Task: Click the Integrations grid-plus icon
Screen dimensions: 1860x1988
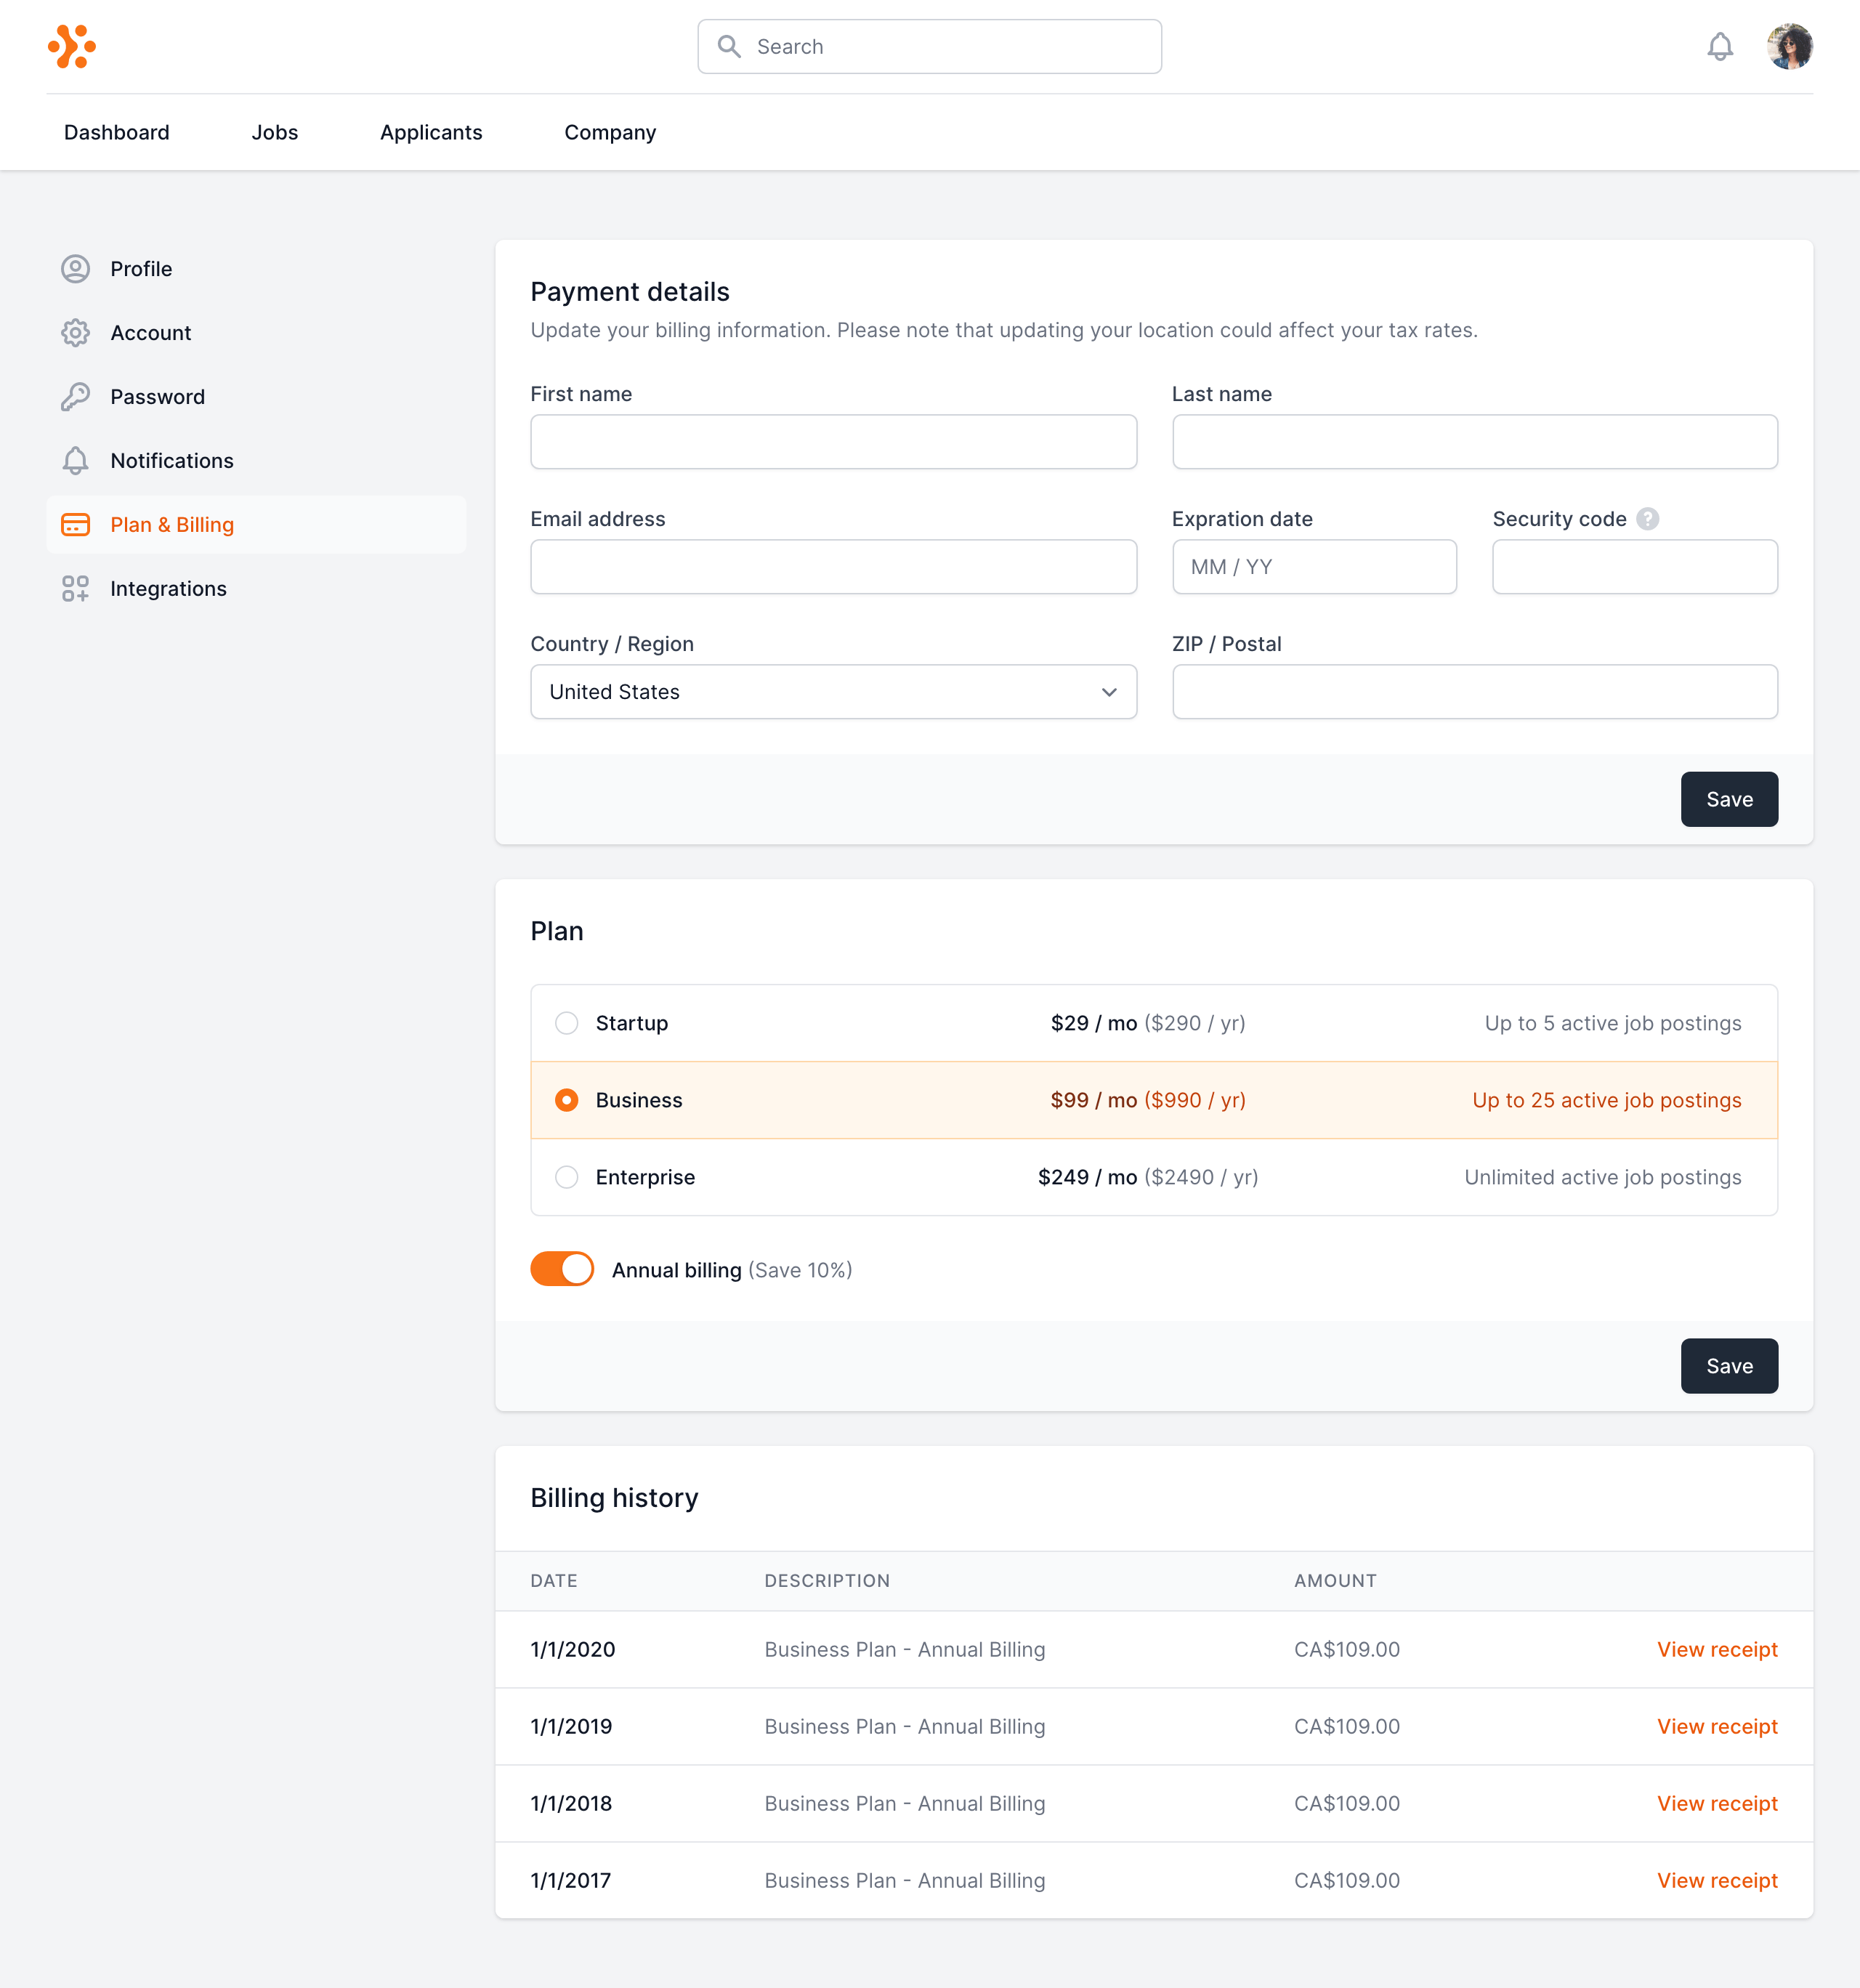Action: pos(75,589)
